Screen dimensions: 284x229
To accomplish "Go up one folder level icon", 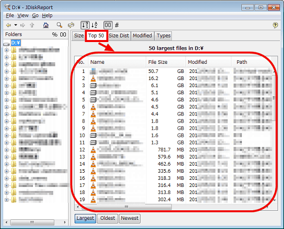I will pos(32,25).
